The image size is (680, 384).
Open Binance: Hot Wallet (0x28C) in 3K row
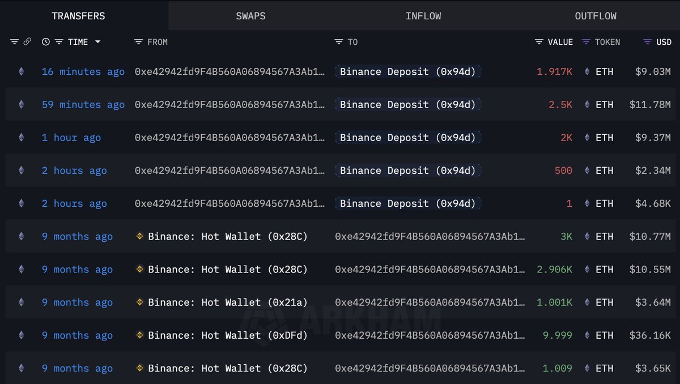(228, 236)
